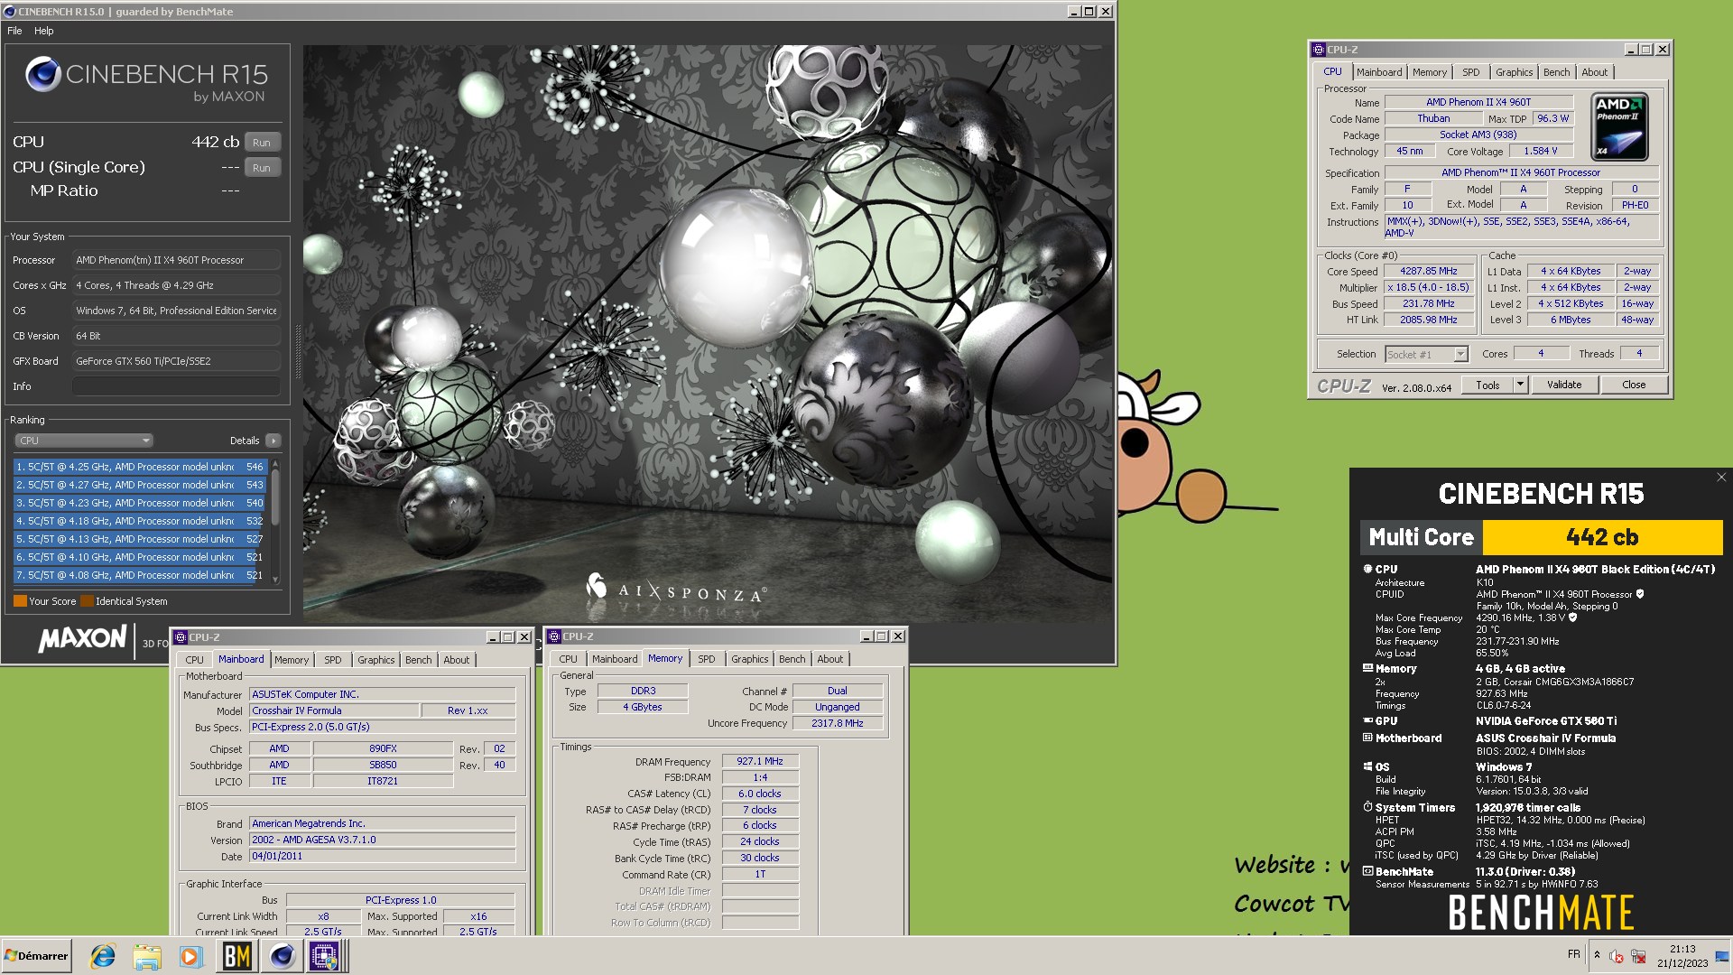Click the Memory icon in BenchMate panel
This screenshot has height=975, width=1733.
coord(1367,668)
